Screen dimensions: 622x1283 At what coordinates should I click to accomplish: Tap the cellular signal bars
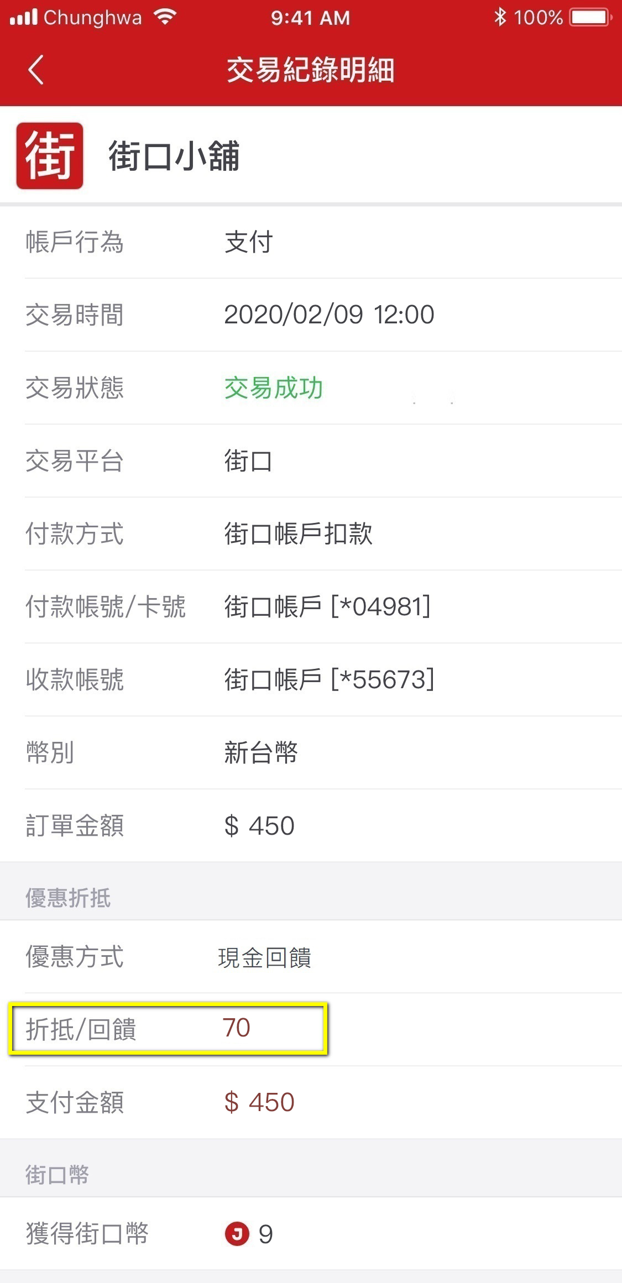click(x=24, y=17)
